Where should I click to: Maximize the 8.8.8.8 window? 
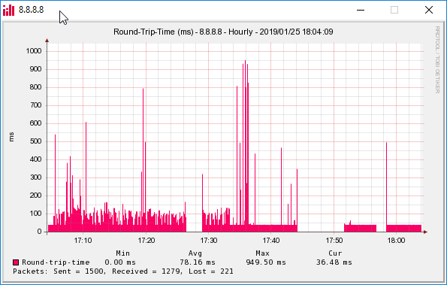pos(394,10)
